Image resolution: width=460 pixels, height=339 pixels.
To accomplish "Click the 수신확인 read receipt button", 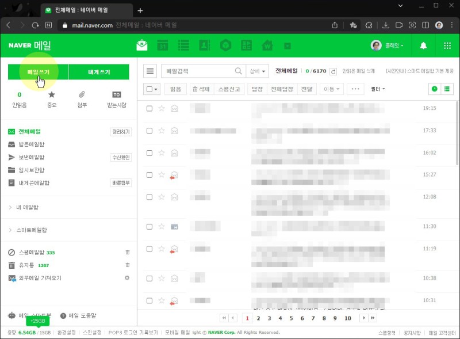I will point(121,158).
